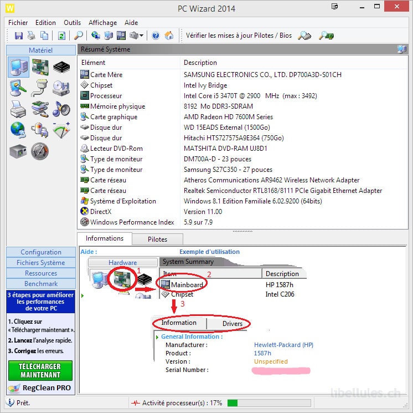The image size is (413, 413).
Task: Select the System Summary computer icon
Action: tap(19, 67)
